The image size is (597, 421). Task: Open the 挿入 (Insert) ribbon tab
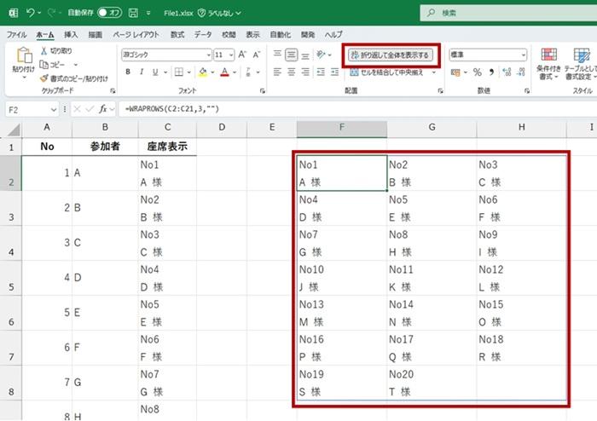point(71,34)
